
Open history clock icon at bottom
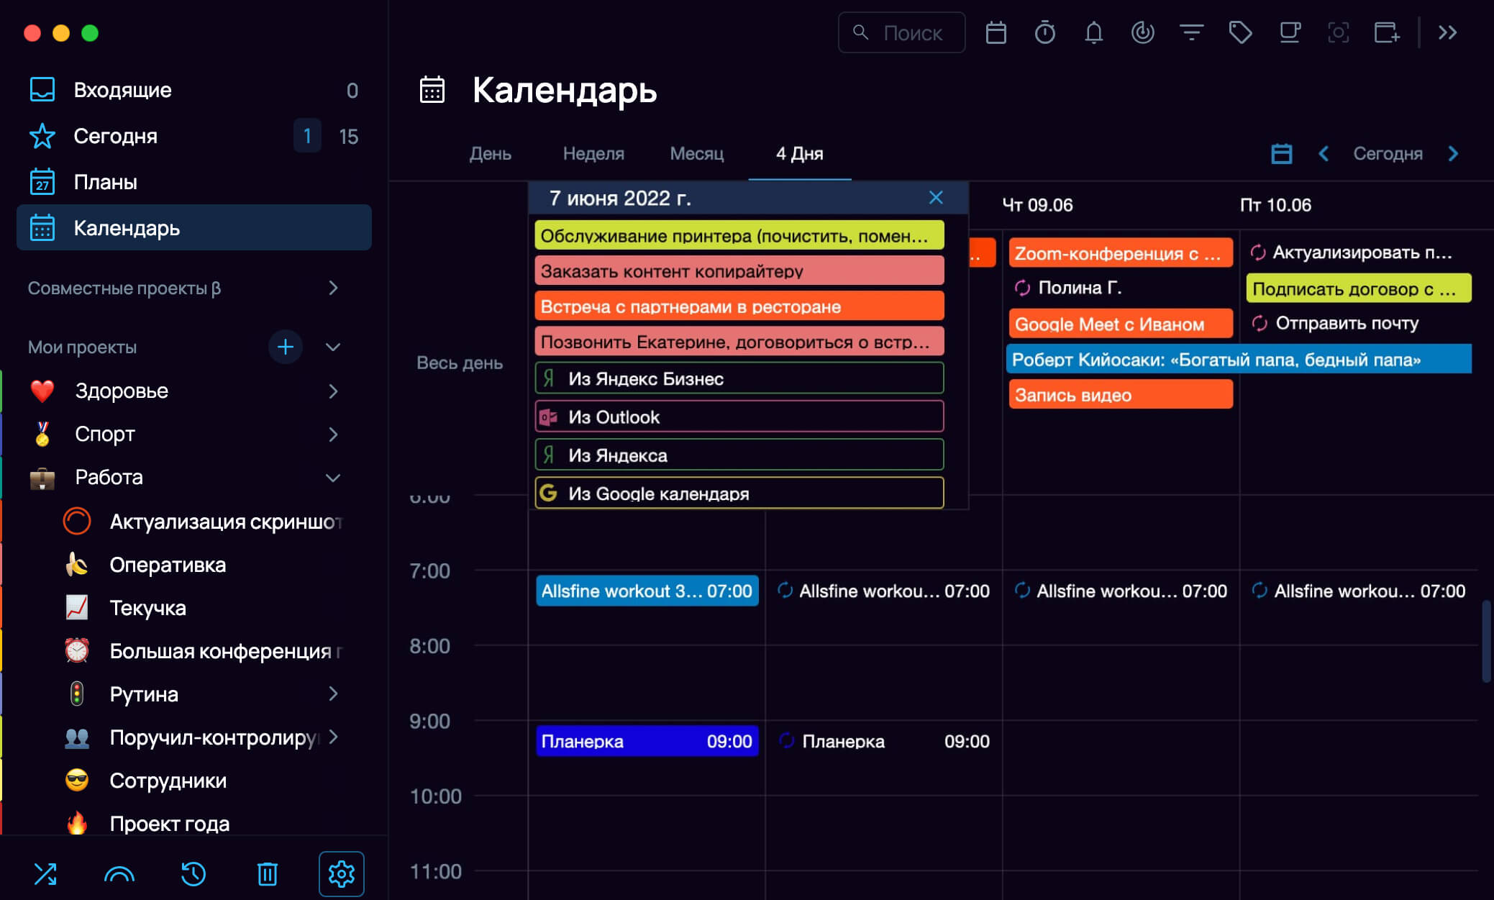193,874
